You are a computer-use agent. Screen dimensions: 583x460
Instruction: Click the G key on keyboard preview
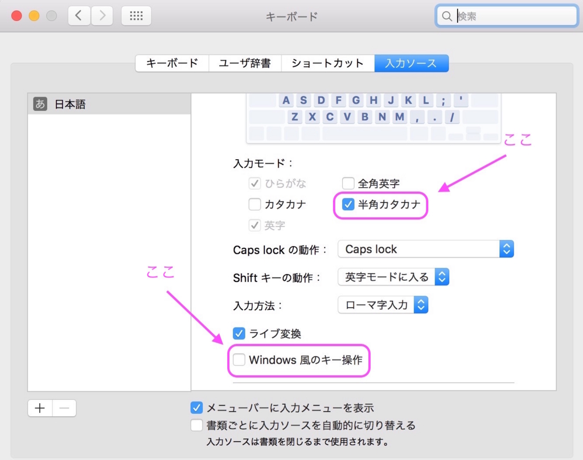click(x=356, y=100)
